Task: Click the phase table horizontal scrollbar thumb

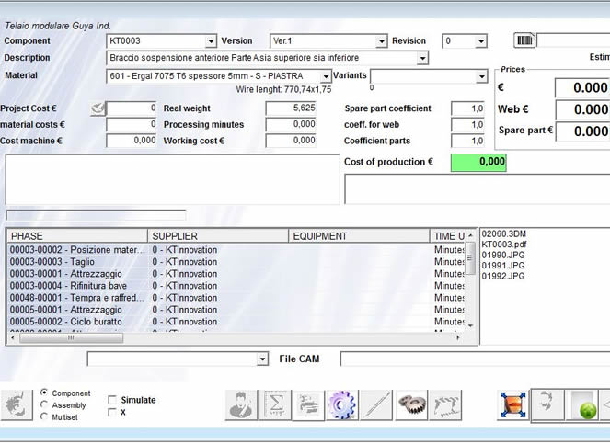Action: pos(71,338)
